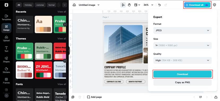
Task: Open the Templates sidebar panel
Action: 6,18
